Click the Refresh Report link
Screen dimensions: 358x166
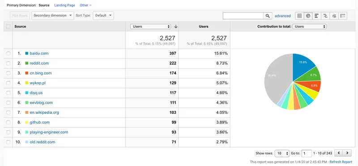coord(341,162)
